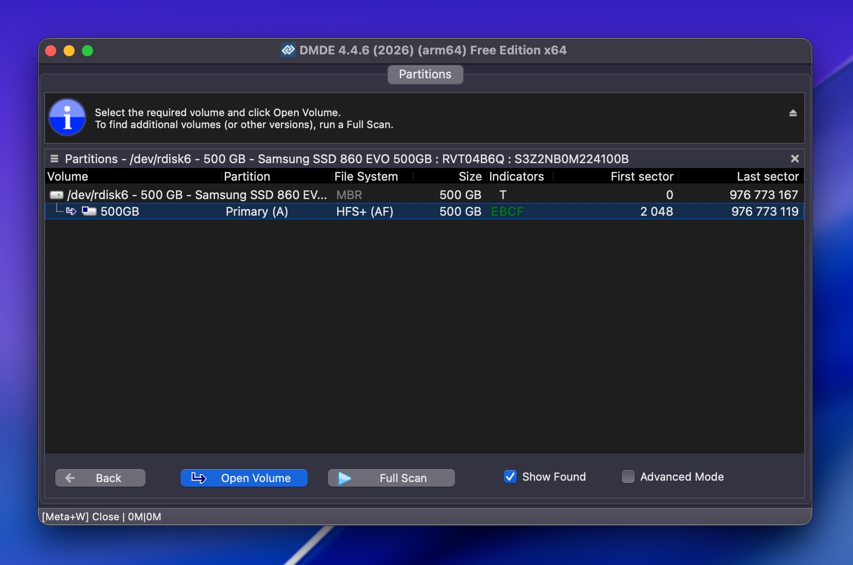Start a Full Scan
The image size is (853, 565).
point(391,478)
